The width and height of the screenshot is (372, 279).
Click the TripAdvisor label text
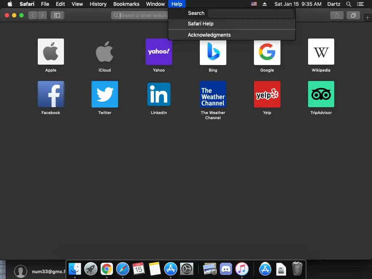(x=321, y=113)
